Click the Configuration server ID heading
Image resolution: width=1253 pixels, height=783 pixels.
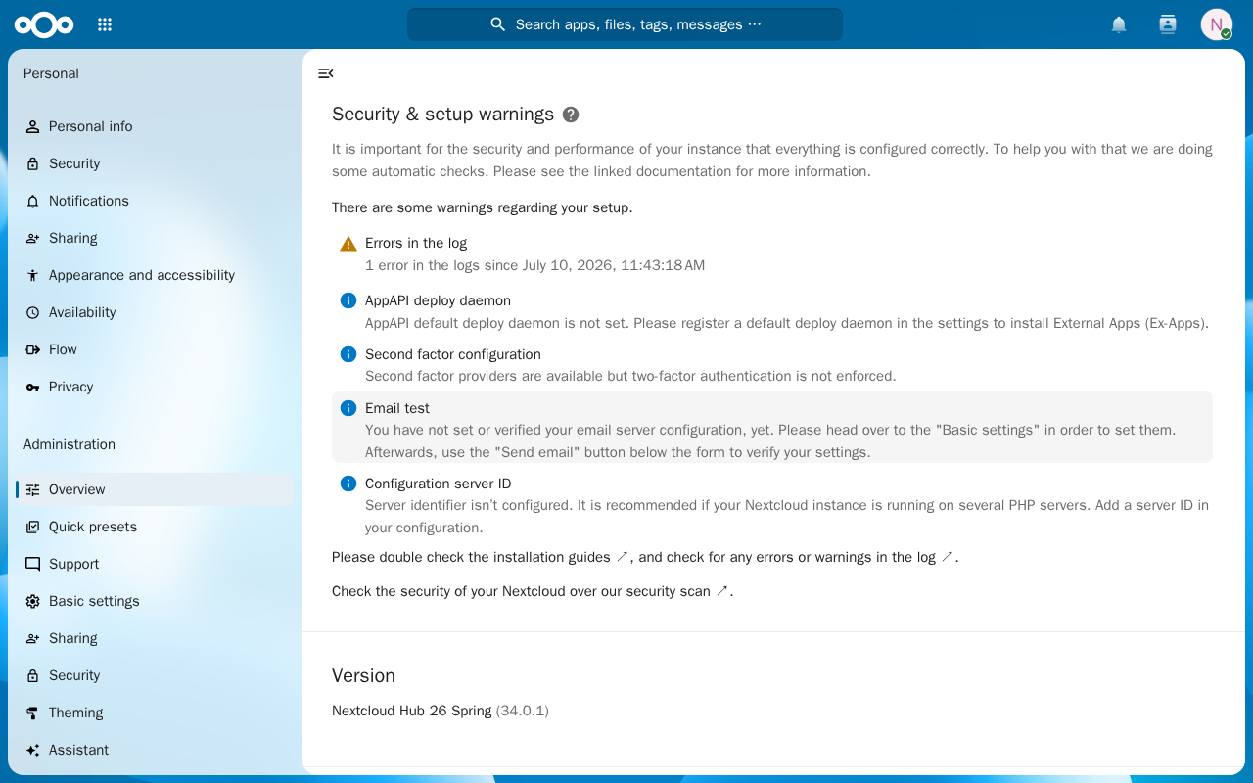click(439, 484)
